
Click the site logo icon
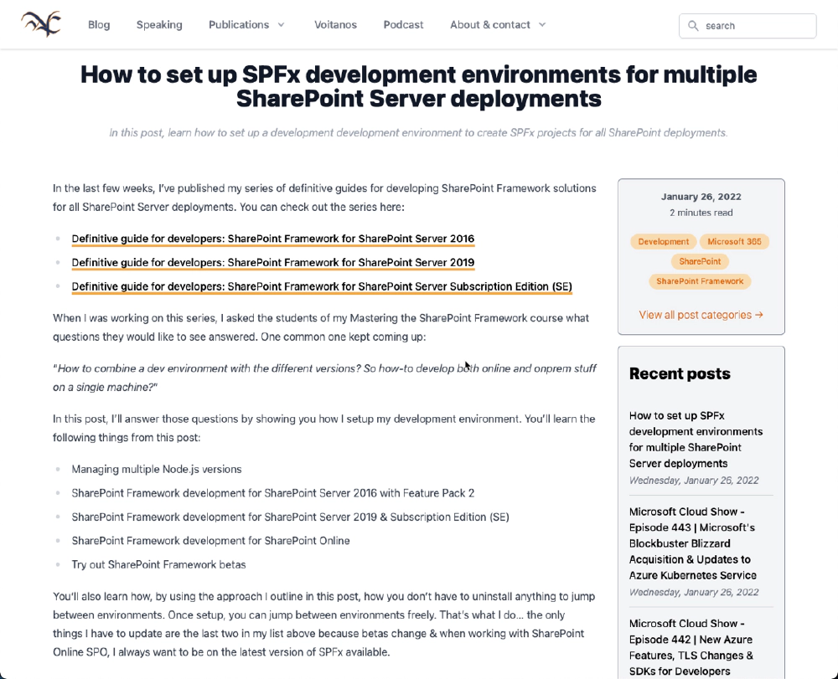coord(41,24)
